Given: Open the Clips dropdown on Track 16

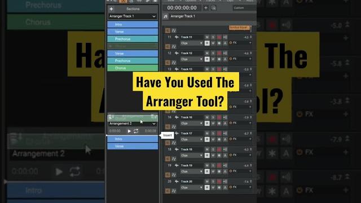Looking at the screenshot, I should 192,123.
